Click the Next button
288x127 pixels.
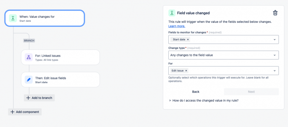pos(251,92)
